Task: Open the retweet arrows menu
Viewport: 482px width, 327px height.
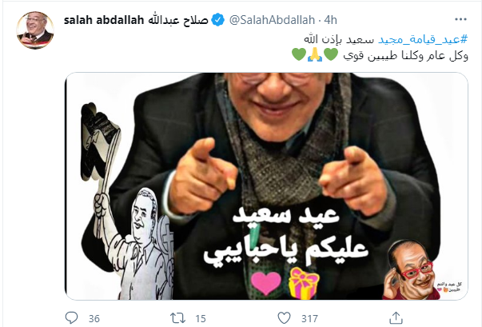Action: pos(178,318)
